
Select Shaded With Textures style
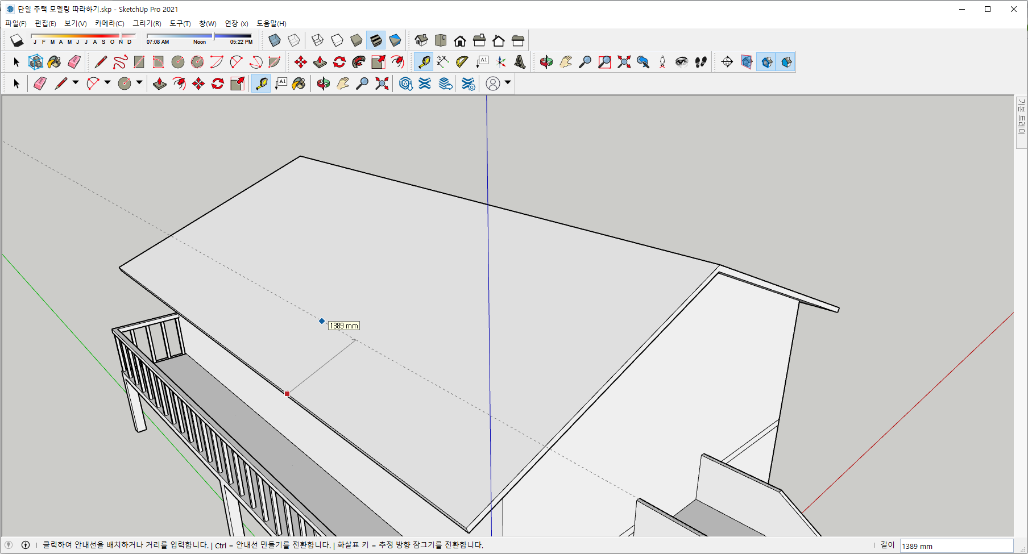(x=375, y=40)
